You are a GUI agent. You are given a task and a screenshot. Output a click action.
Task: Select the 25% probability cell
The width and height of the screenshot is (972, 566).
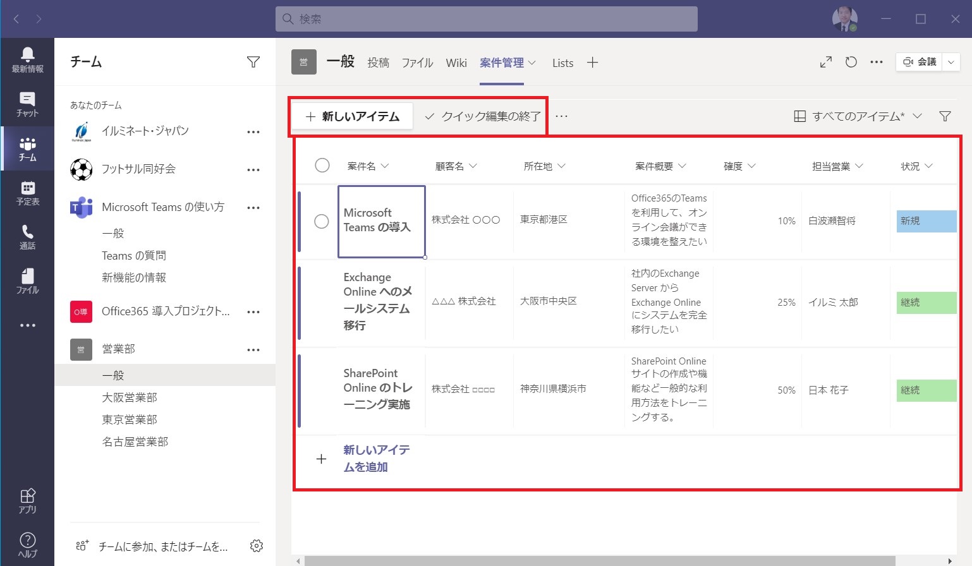pyautogui.click(x=757, y=303)
